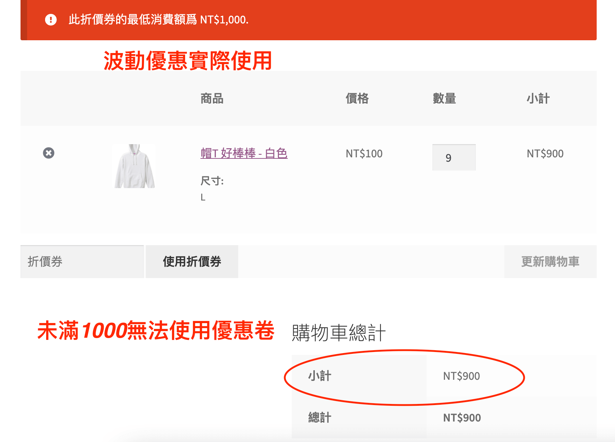Click the circled NT$900 subtotal amount
615x442 pixels.
click(x=461, y=376)
